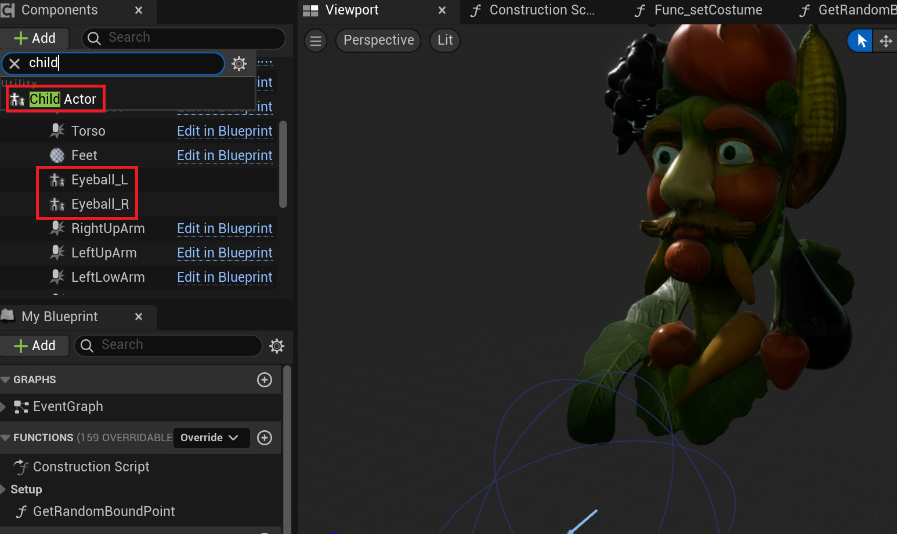Click the Eyeball_R child actor icon

(x=57, y=204)
